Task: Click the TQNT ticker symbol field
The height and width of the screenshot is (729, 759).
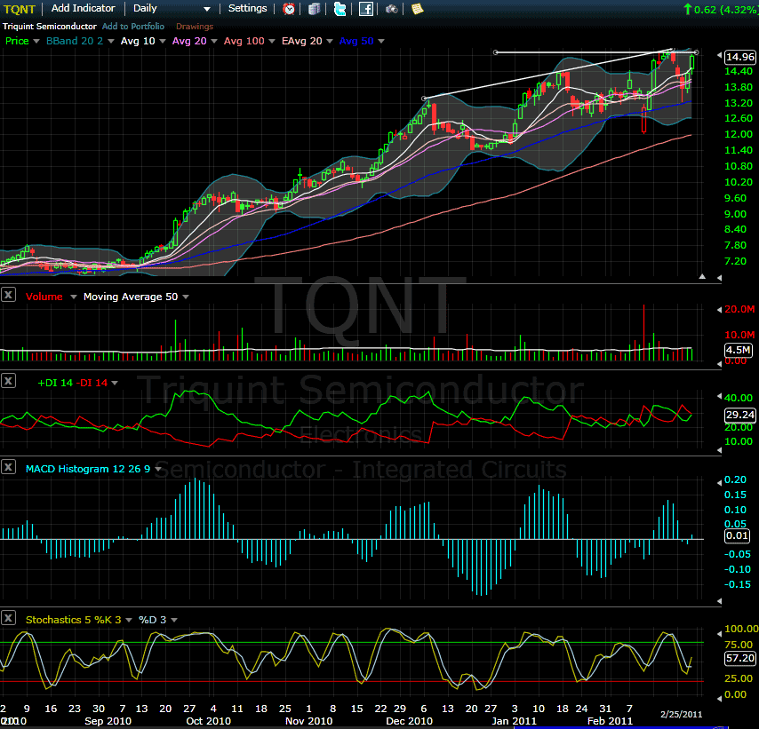Action: (x=22, y=9)
